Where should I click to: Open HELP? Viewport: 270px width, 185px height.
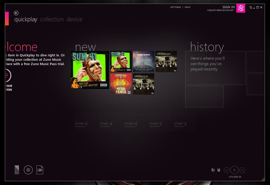point(188,7)
